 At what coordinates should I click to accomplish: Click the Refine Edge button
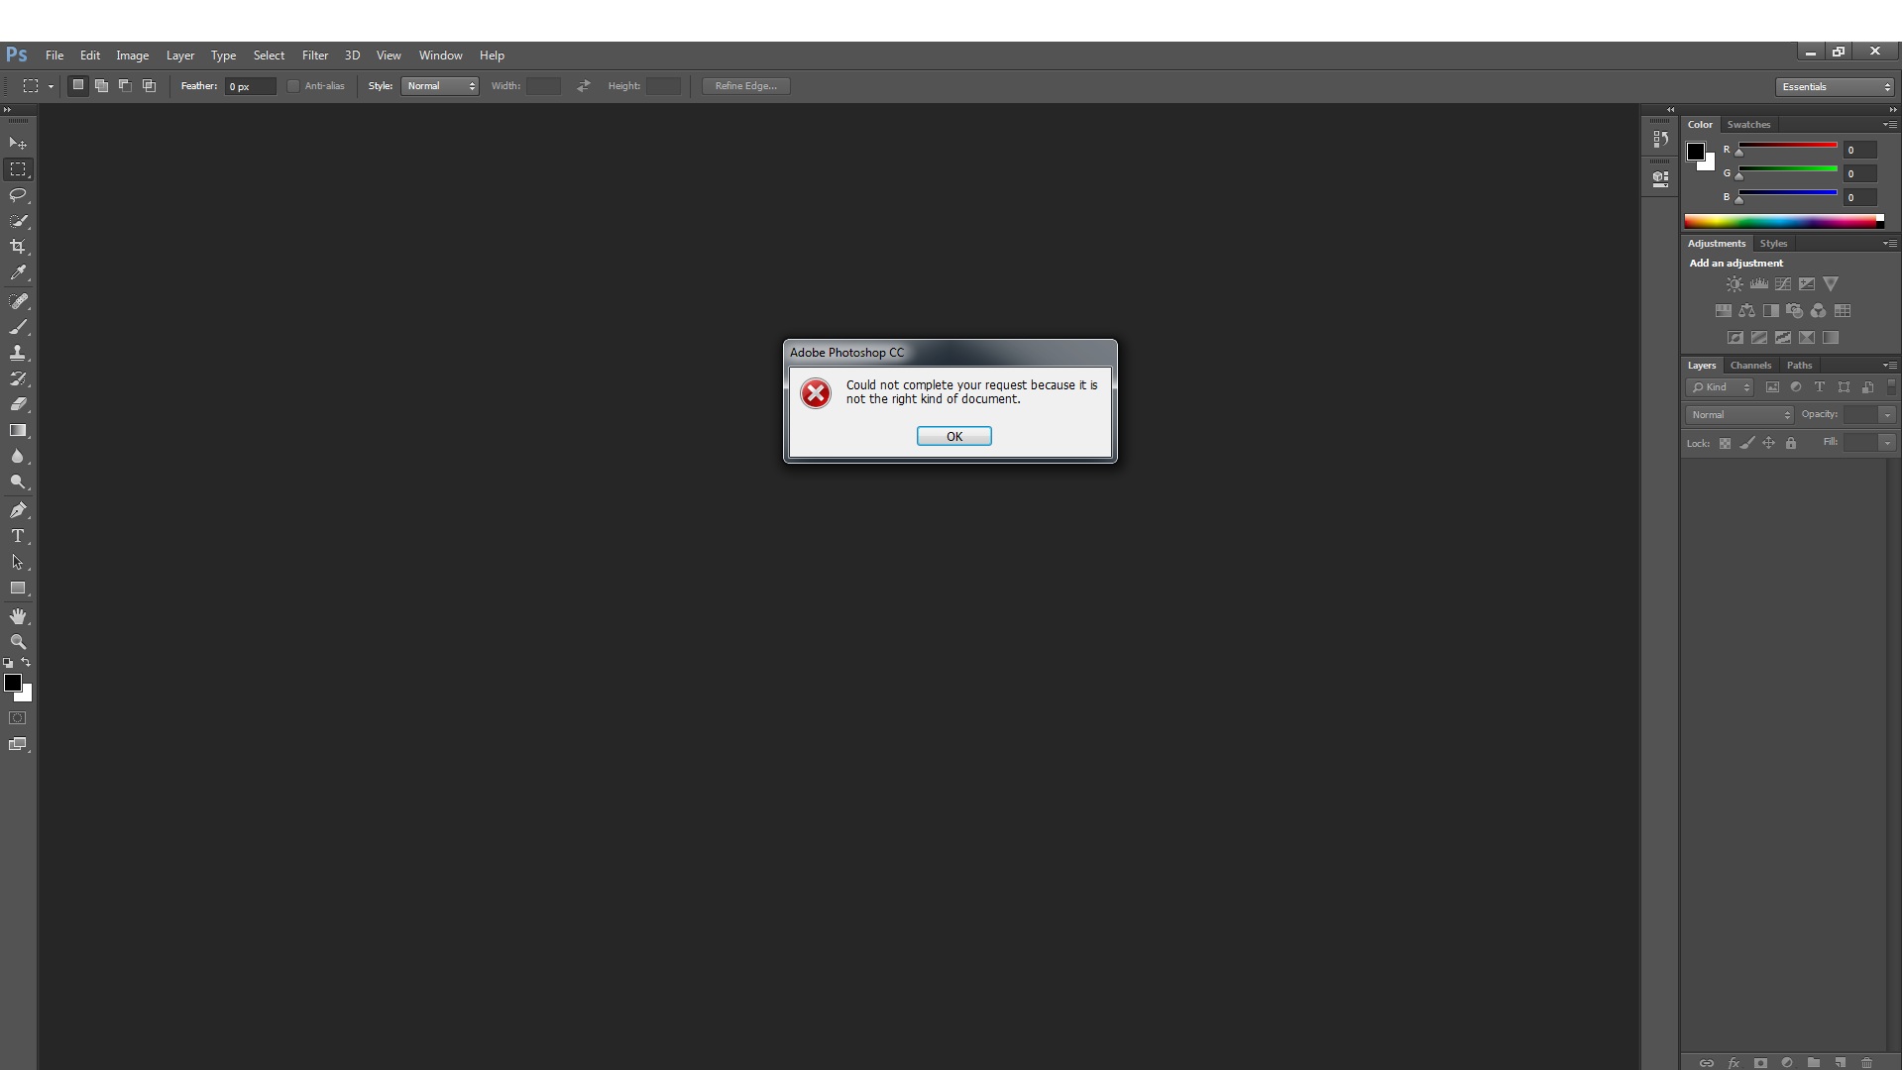pyautogui.click(x=745, y=86)
